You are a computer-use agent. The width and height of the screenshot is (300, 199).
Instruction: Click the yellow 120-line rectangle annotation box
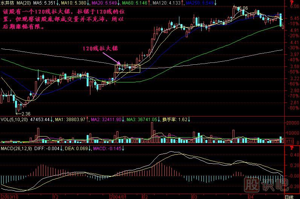(x=127, y=68)
